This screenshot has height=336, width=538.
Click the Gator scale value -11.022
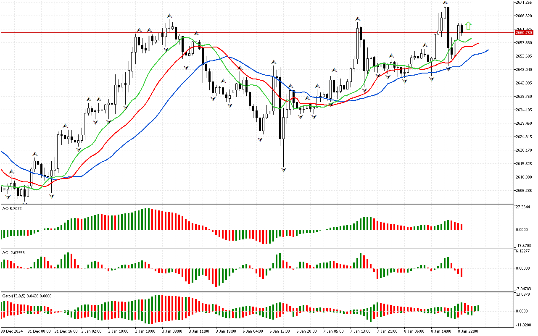523,325
